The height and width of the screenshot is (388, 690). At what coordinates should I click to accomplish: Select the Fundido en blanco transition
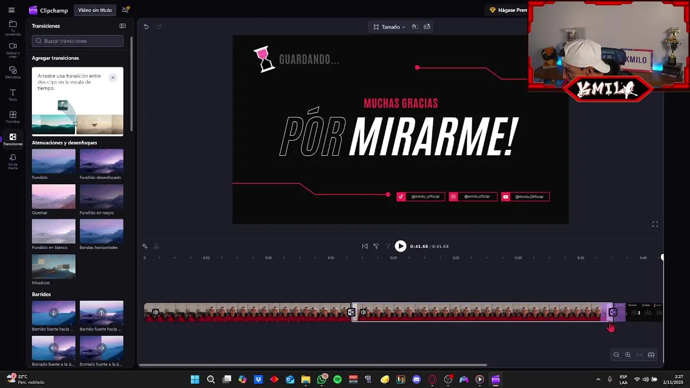54,231
